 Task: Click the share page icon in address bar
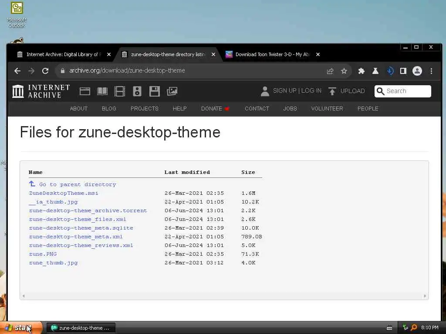click(x=330, y=71)
